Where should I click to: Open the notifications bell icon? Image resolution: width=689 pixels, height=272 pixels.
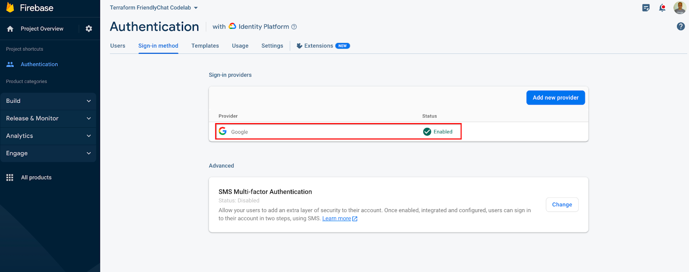[662, 8]
